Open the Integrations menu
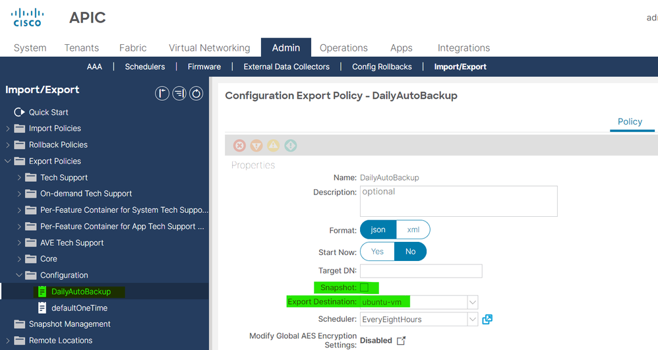 [464, 48]
